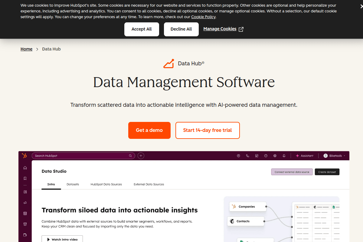Click the magnifier icon in Search HubSpot
This screenshot has width=363, height=242.
point(130,156)
